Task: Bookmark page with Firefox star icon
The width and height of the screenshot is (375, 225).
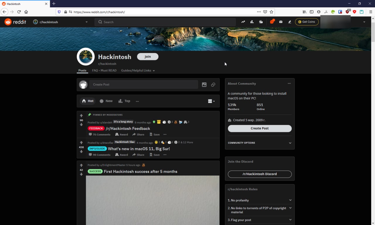Action: 272,12
